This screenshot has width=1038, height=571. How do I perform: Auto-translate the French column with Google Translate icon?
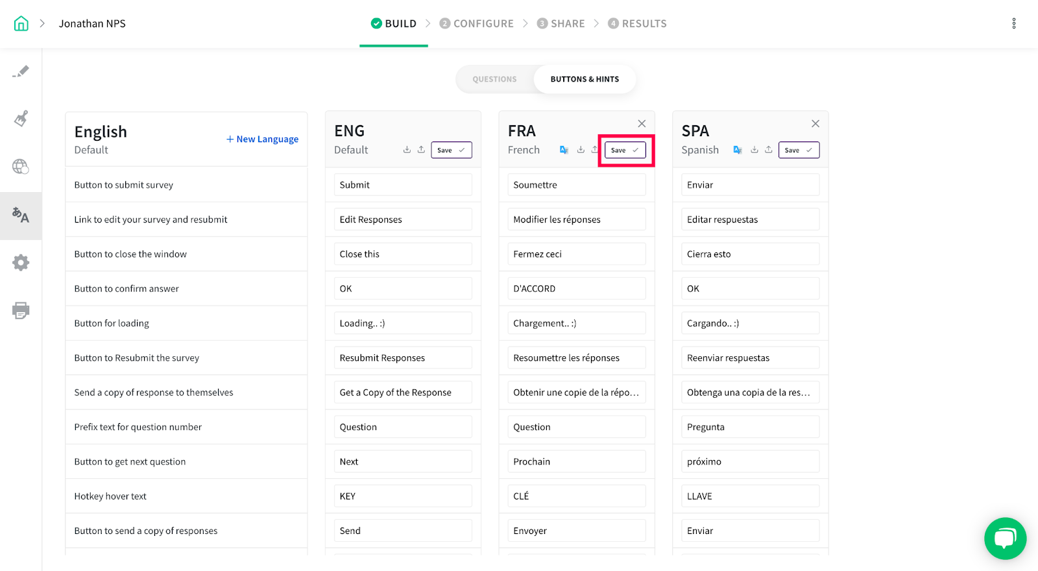coord(564,150)
